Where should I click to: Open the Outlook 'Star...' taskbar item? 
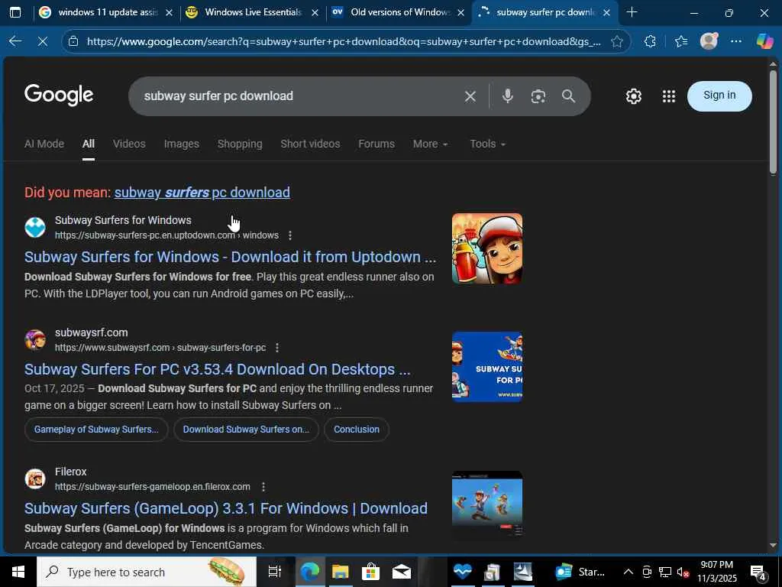580,572
